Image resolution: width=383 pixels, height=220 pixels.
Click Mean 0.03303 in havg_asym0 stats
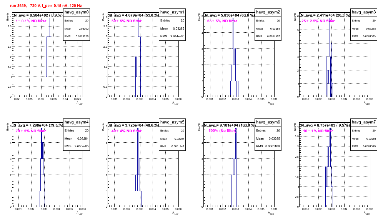pos(77,28)
